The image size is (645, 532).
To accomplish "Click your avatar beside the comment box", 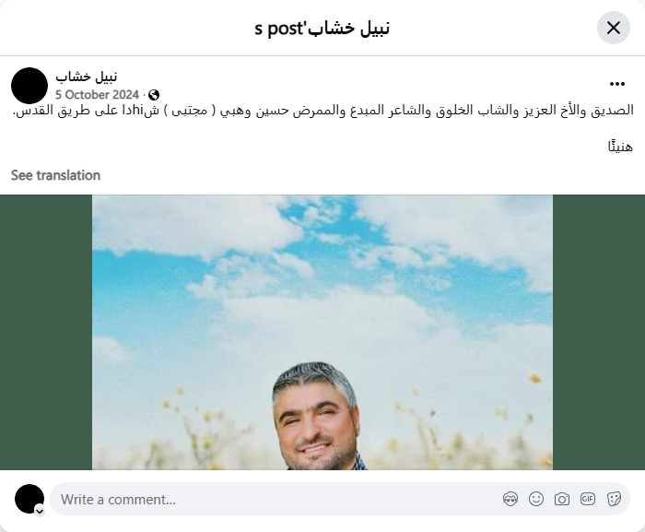I will click(x=29, y=499).
